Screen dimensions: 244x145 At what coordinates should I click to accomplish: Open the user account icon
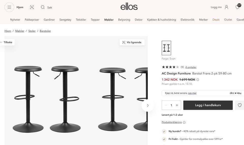coord(226,7)
